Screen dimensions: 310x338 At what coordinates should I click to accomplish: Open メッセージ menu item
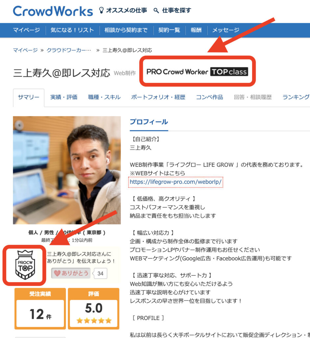[226, 30]
